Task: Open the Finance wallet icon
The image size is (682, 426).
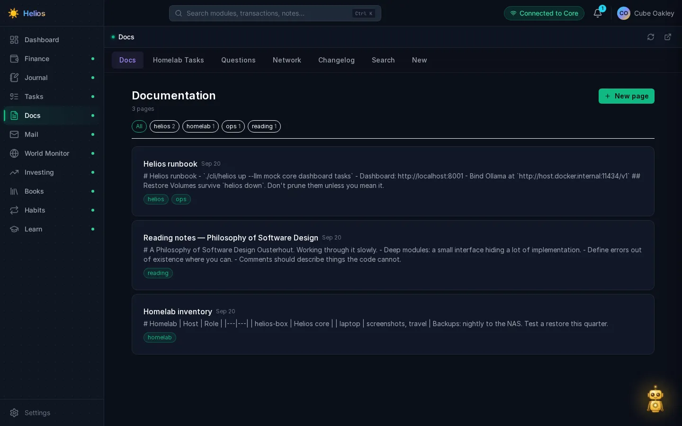Action: 14,59
